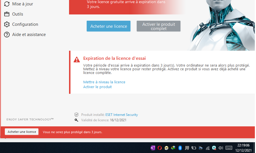This screenshot has width=256, height=153.
Task: Click ENJOY SAFER TECHNOLOGY slogan text
Action: 30,119
